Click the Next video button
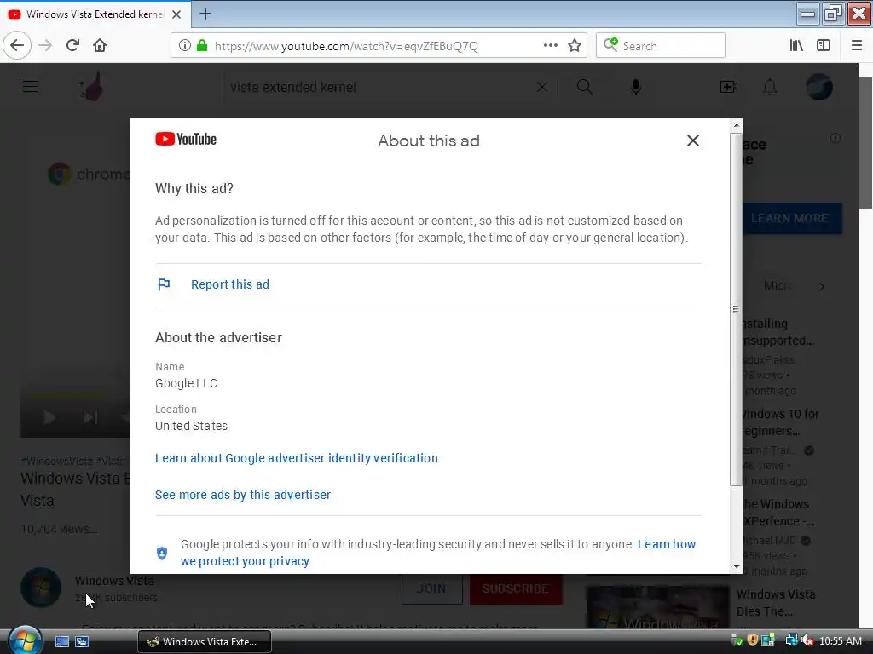Viewport: 873px width, 654px height. point(90,417)
